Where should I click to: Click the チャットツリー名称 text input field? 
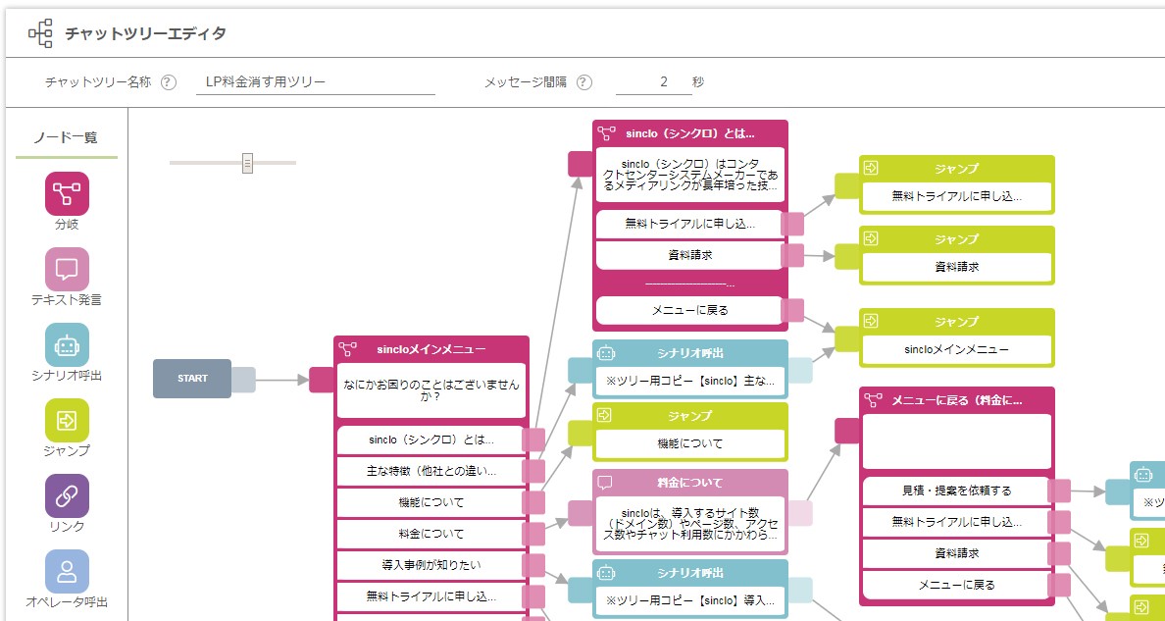click(x=316, y=82)
